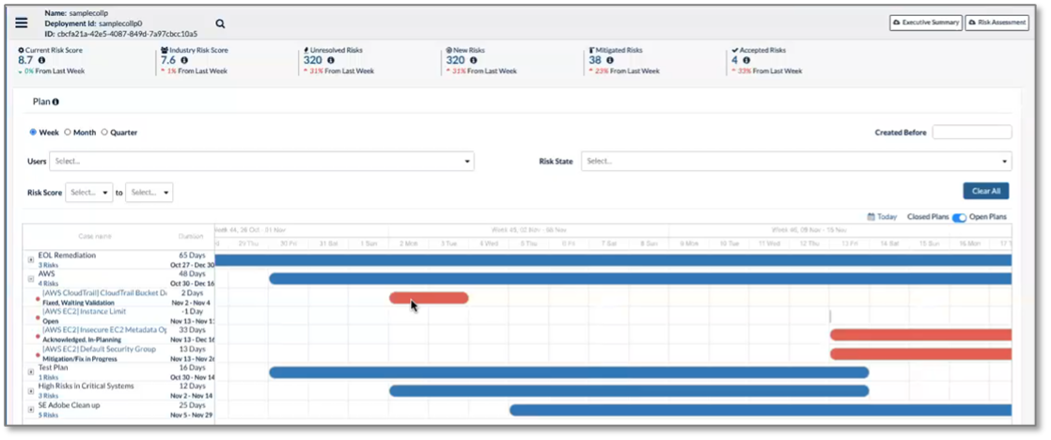Click info icon next to Plan heading

coord(55,102)
